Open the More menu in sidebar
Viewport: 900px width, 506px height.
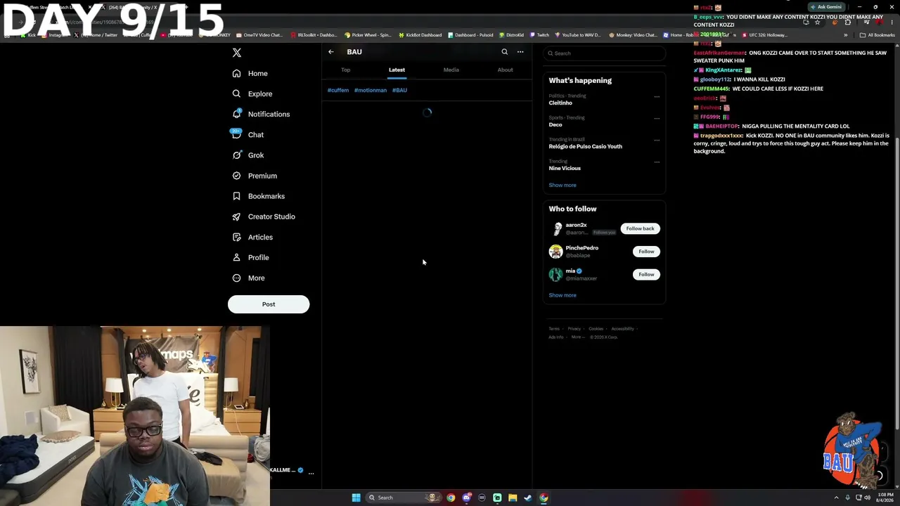(248, 278)
